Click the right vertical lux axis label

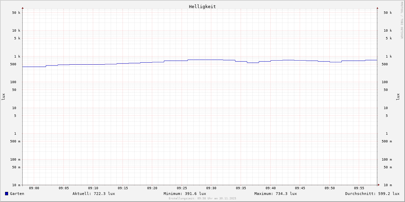click(x=398, y=97)
